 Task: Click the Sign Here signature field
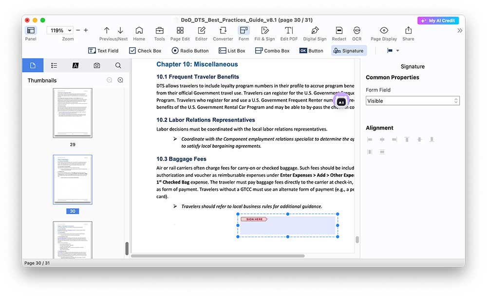coord(288,225)
